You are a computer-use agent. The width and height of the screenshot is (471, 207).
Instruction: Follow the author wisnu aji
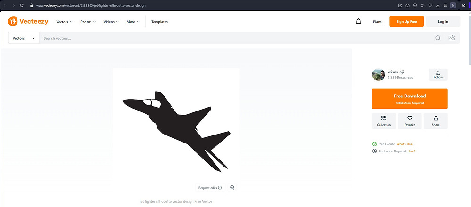pyautogui.click(x=438, y=74)
